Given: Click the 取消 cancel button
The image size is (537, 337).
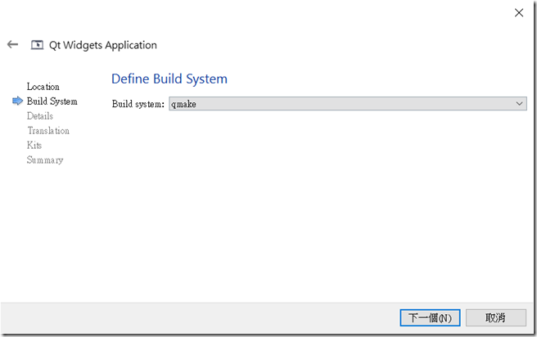Looking at the screenshot, I should tap(495, 318).
